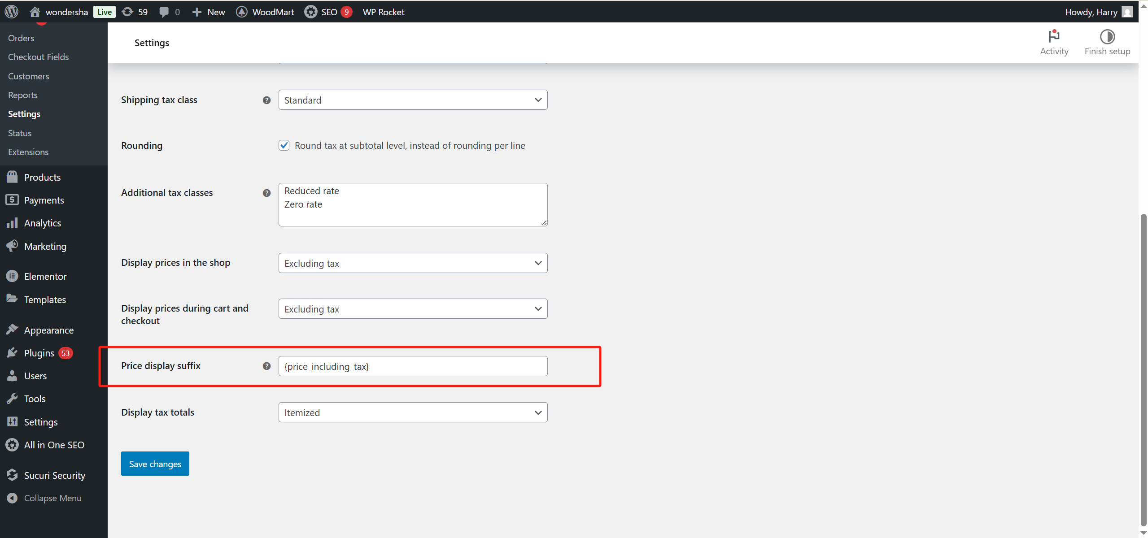This screenshot has height=538, width=1148.
Task: Open the Shipping tax class dropdown
Action: pyautogui.click(x=412, y=100)
